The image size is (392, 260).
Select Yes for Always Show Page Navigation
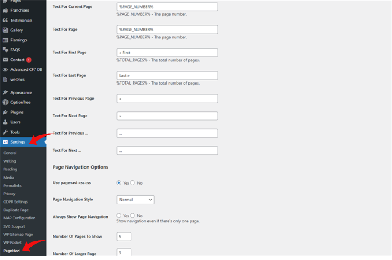119,216
